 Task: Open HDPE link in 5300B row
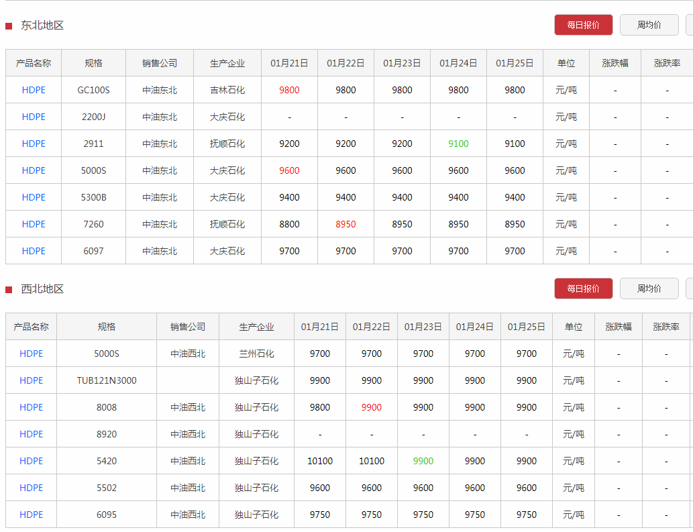click(34, 197)
